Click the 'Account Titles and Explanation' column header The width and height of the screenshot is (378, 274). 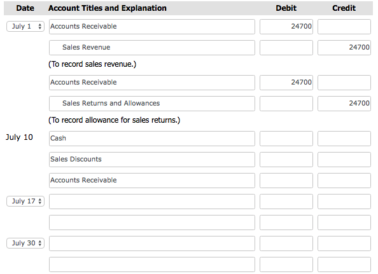pyautogui.click(x=108, y=8)
